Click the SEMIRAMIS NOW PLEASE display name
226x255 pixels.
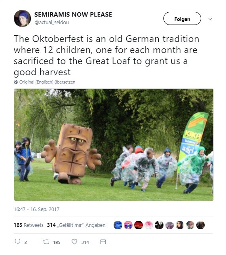(x=73, y=15)
